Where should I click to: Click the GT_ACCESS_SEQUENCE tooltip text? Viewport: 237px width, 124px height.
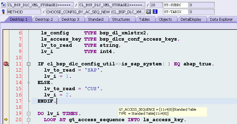coord(157,109)
